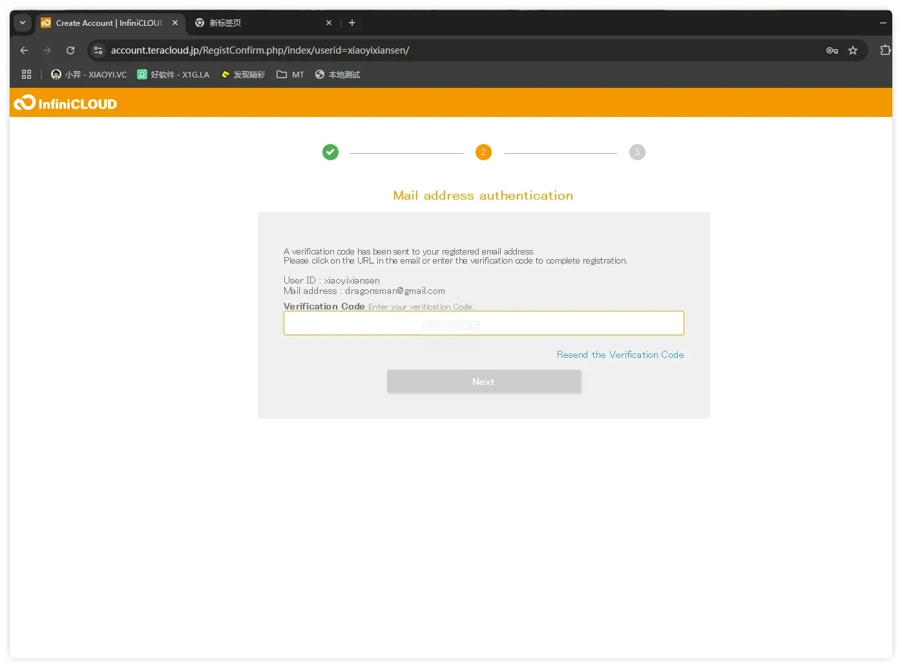Open the saved passwords key icon

pos(832,50)
